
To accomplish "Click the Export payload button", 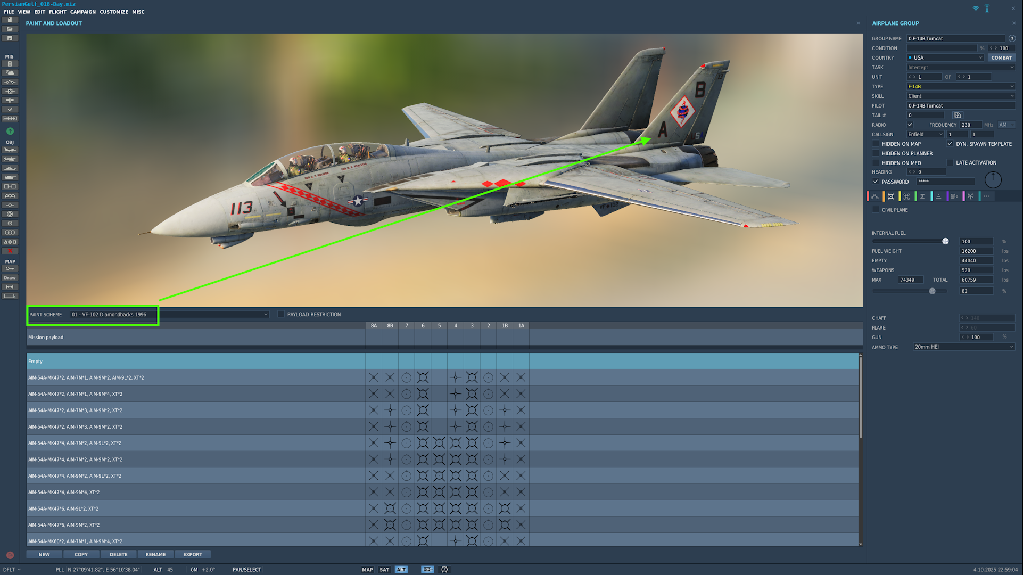I will [x=192, y=555].
